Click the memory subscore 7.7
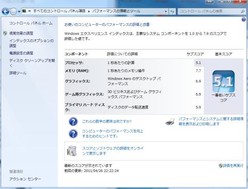 pos(198,71)
